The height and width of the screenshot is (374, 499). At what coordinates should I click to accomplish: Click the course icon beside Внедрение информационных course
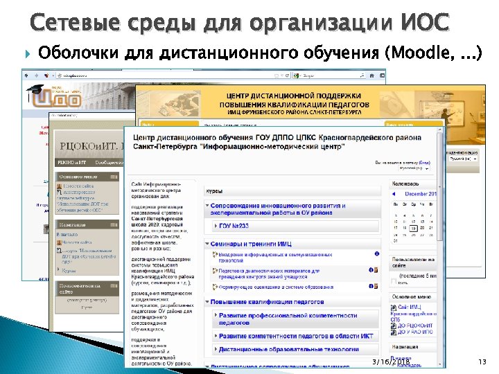215,254
